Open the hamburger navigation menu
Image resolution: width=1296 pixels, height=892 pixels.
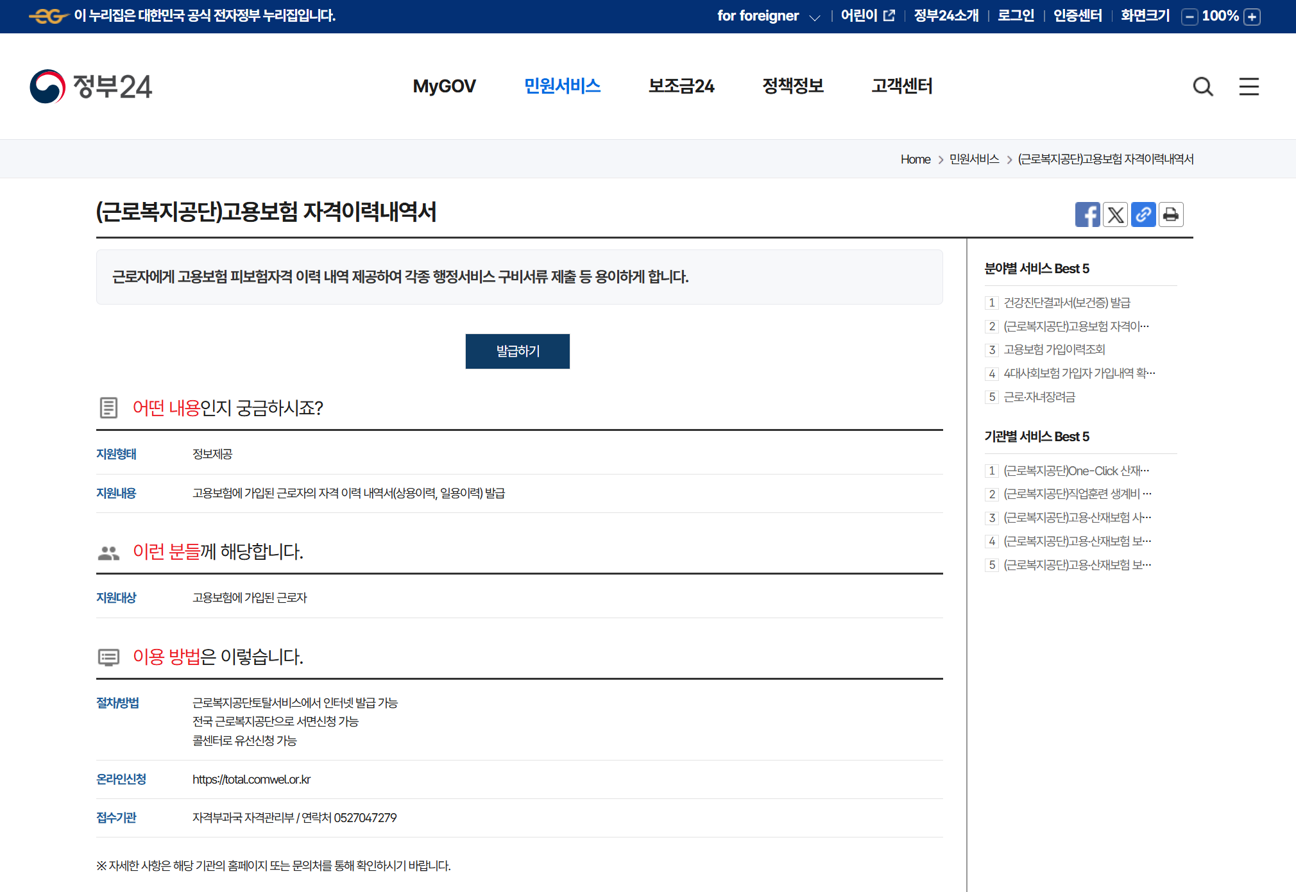point(1249,87)
